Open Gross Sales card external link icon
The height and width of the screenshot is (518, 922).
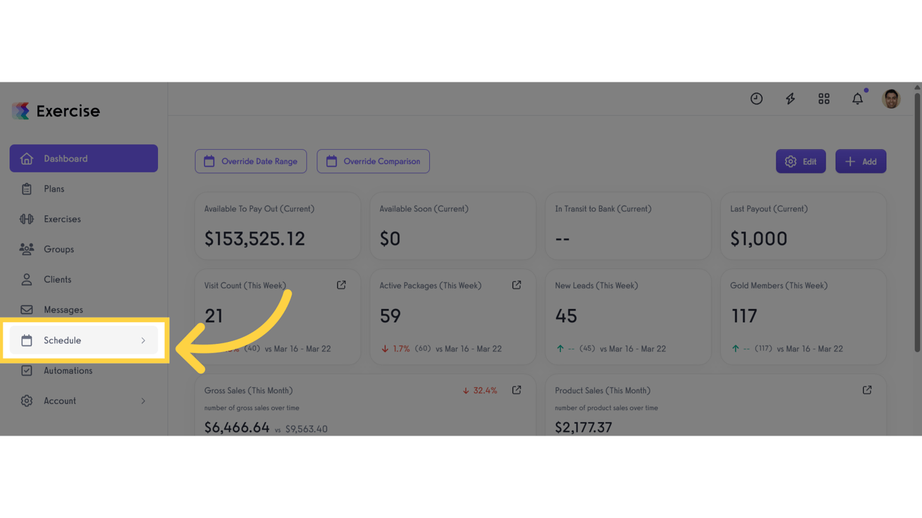[516, 390]
